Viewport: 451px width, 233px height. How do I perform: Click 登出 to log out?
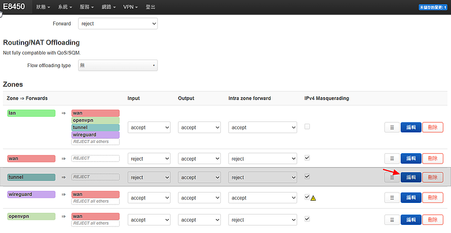pos(150,7)
